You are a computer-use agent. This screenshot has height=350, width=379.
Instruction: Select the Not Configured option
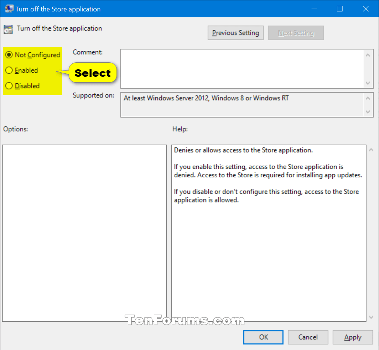[x=9, y=55]
